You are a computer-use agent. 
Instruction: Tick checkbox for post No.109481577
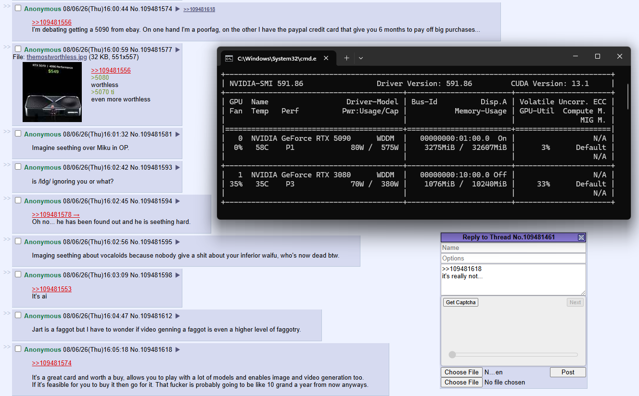point(18,49)
